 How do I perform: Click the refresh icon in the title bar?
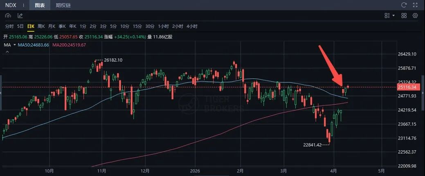404,5
